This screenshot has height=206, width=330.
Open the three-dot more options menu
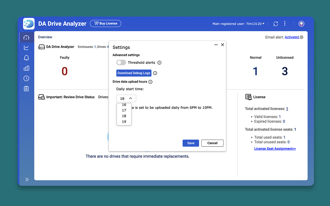pos(285,24)
